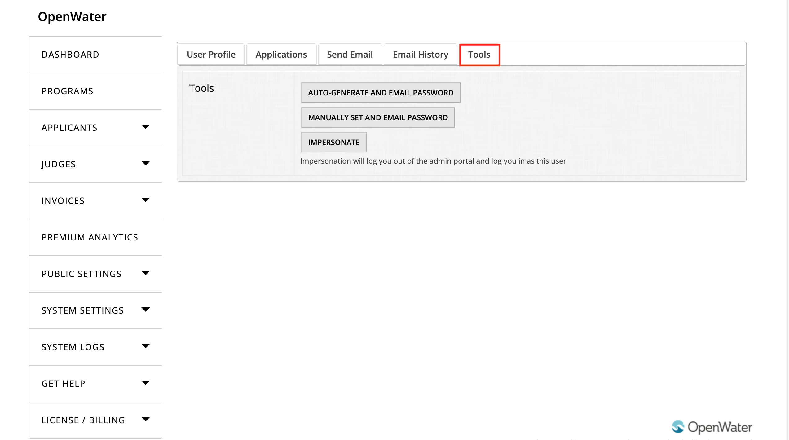
Task: Select the Applicants sidebar label
Action: [x=69, y=128]
